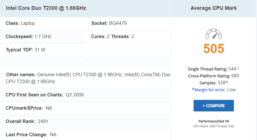Select the Overall Rank 2491 row

(27, 121)
